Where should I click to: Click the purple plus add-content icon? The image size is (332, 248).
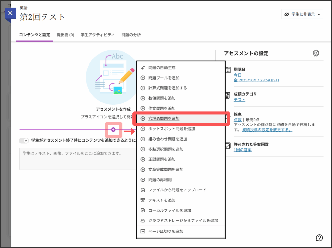pyautogui.click(x=113, y=130)
